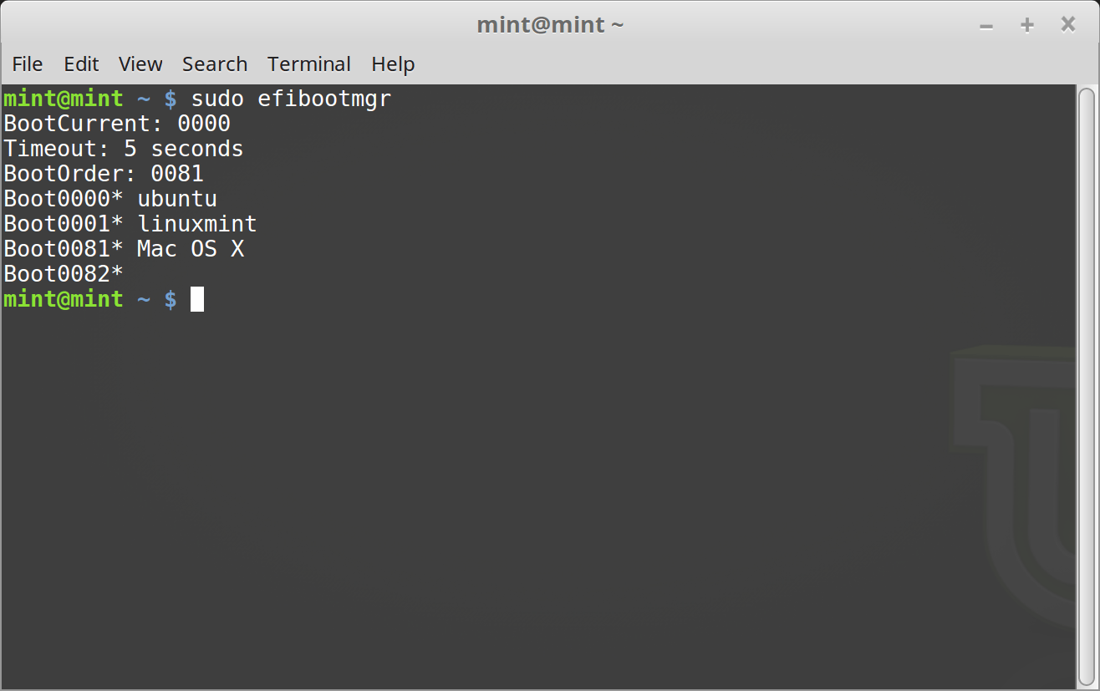Select the Boot0081* Mac OS X entry
Image resolution: width=1100 pixels, height=691 pixels.
[124, 248]
